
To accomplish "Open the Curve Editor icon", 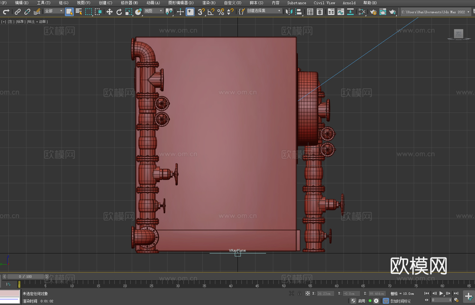I will [x=340, y=12].
